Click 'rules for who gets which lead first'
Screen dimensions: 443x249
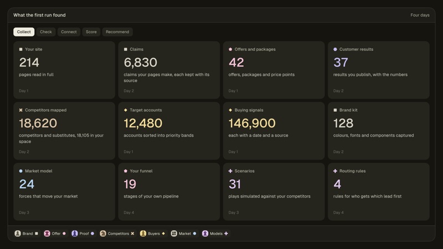click(367, 196)
